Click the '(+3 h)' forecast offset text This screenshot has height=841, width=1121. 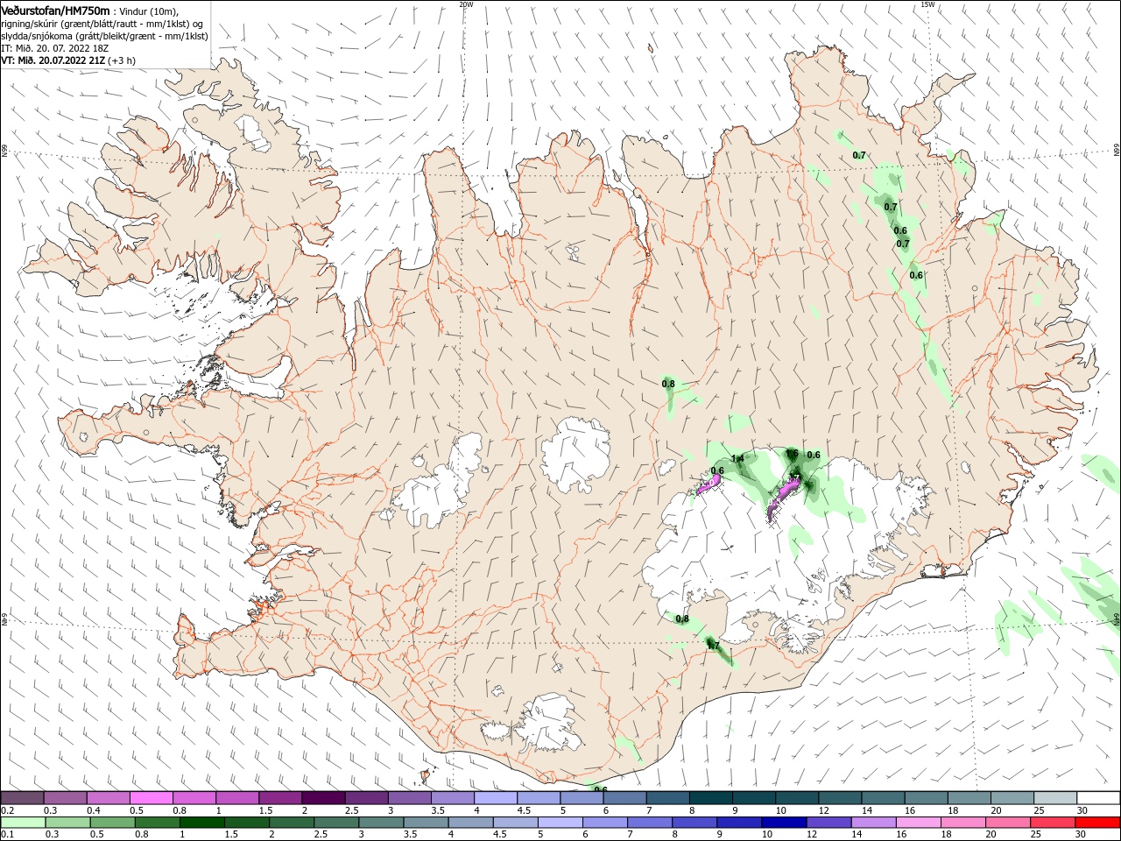[x=122, y=60]
